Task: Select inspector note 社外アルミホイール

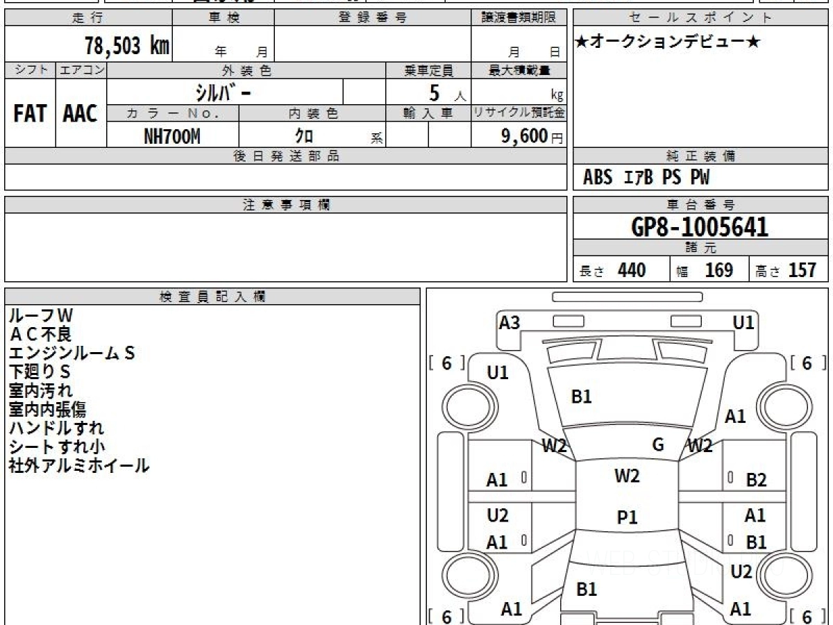Action: click(79, 466)
